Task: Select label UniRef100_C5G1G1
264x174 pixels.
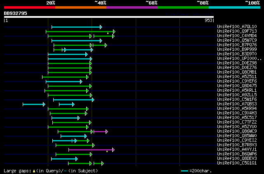Action: (237, 163)
